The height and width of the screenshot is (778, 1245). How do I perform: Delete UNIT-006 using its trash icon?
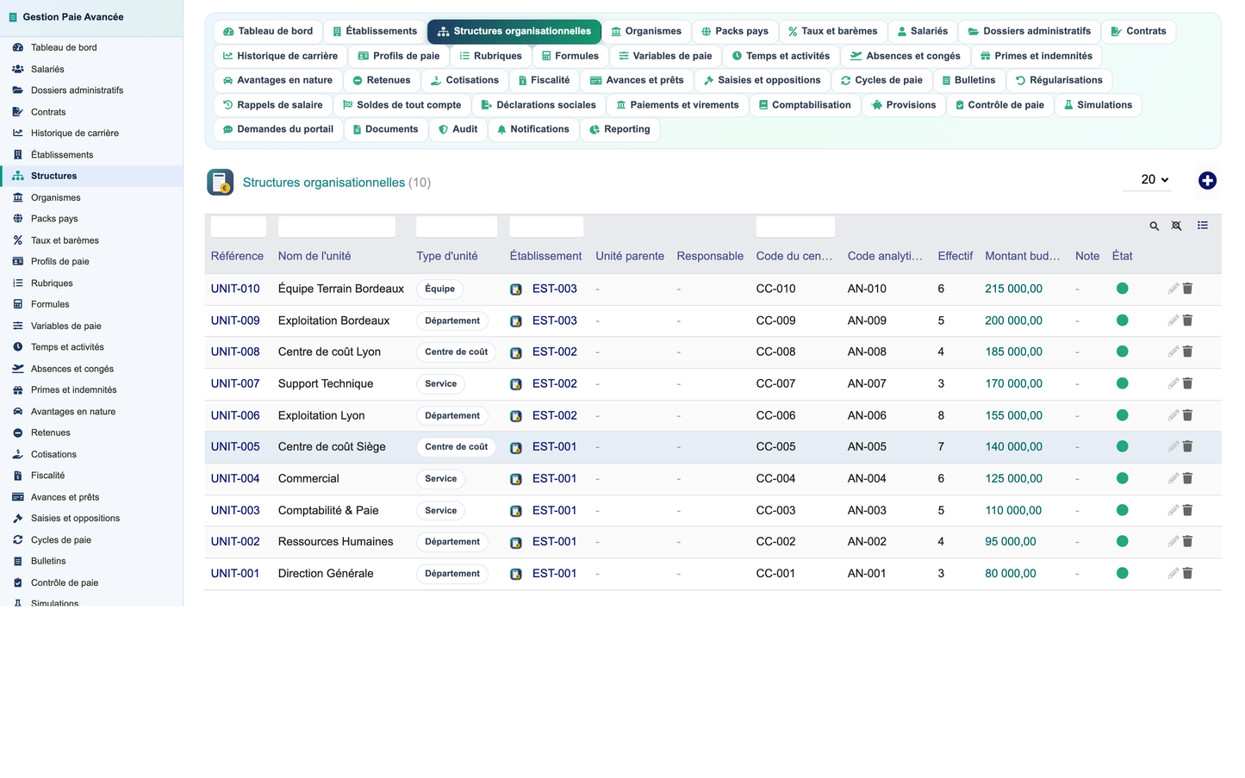(x=1187, y=415)
